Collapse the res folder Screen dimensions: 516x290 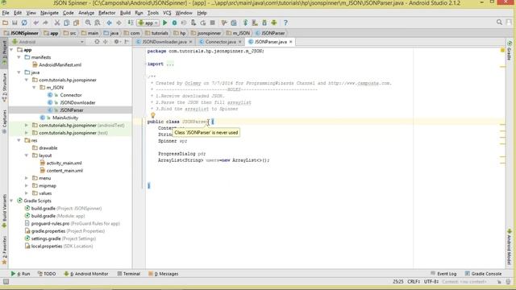point(19,140)
